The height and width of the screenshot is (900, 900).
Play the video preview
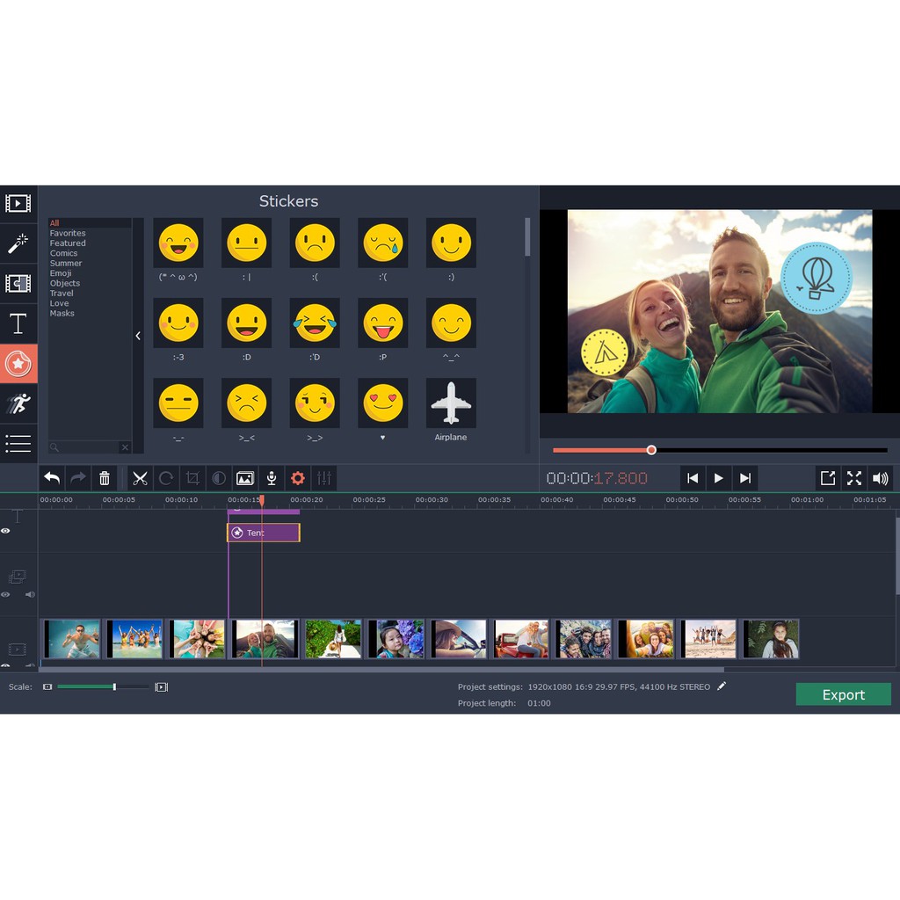[x=719, y=478]
